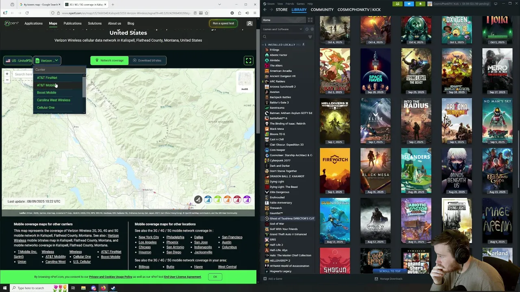520x292 pixels.
Task: Toggle ready-to-play filter icon in Steam
Action: coord(312,29)
